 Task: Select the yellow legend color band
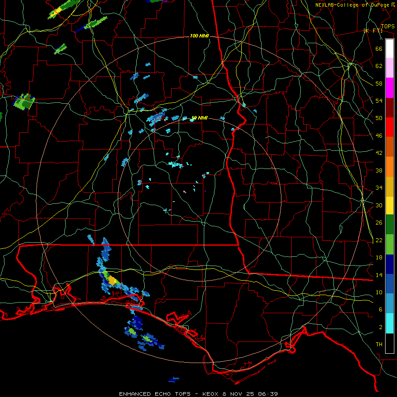(x=390, y=206)
